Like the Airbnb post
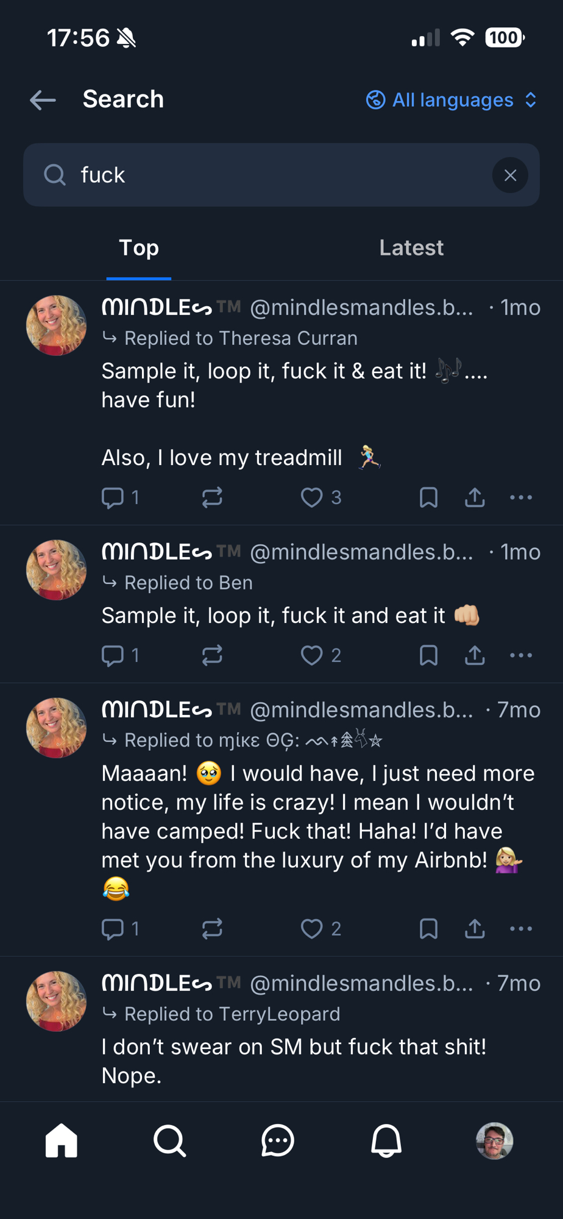Image resolution: width=563 pixels, height=1219 pixels. point(312,929)
